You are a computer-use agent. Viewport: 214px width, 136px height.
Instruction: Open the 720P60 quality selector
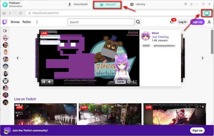[120, 82]
